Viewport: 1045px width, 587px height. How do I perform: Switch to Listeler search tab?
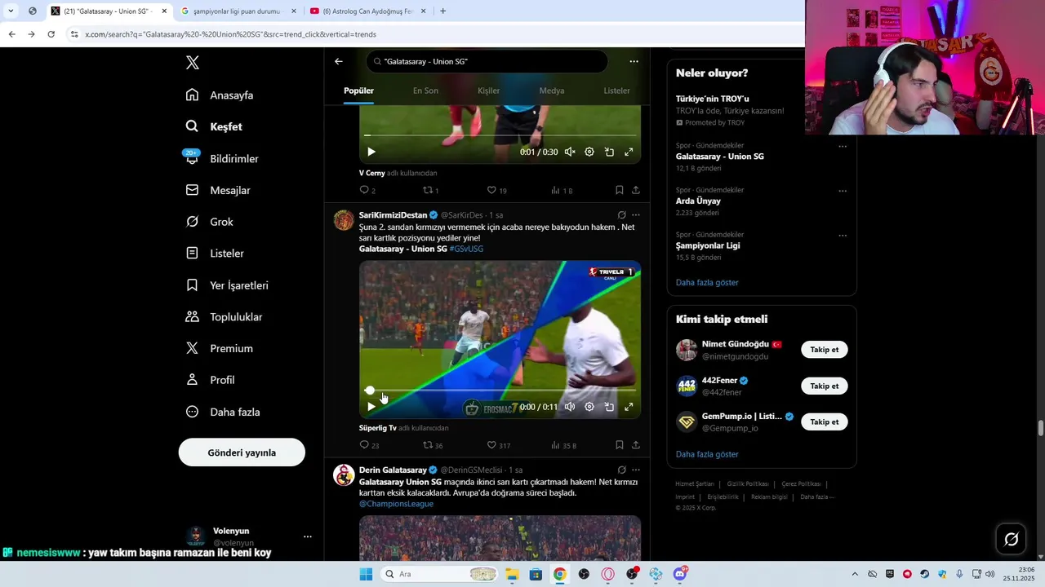[x=616, y=90]
